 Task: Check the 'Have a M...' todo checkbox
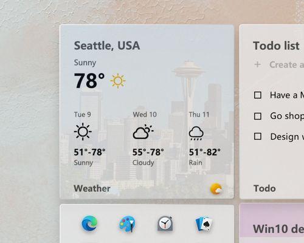coord(258,95)
